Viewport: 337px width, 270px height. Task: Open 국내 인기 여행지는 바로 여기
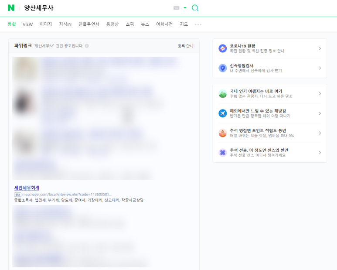pyautogui.click(x=256, y=91)
